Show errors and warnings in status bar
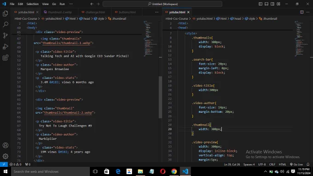Screen dimensions: 313x176 (16, 164)
